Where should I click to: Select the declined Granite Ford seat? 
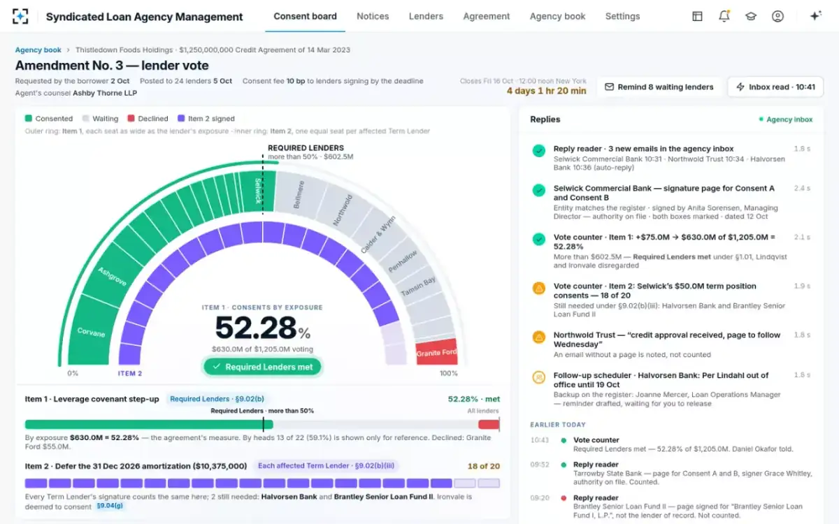(x=436, y=354)
